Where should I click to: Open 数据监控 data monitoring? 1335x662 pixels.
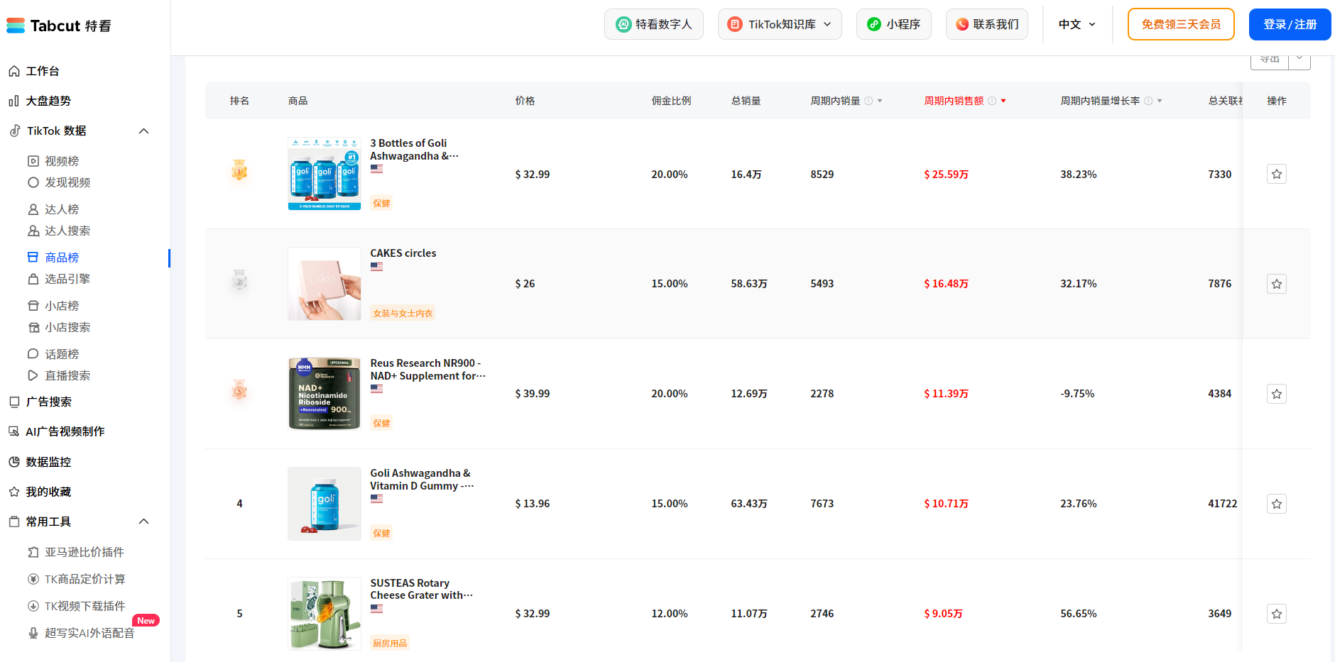click(48, 462)
